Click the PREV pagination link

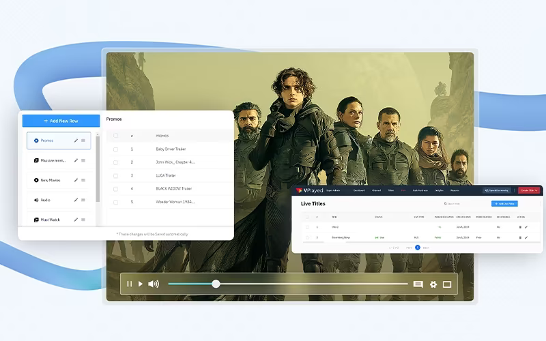(x=409, y=248)
